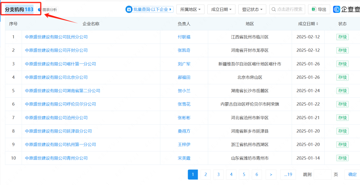The width and height of the screenshot is (360, 185).
Task: Go to page 2
Action: 206,174
